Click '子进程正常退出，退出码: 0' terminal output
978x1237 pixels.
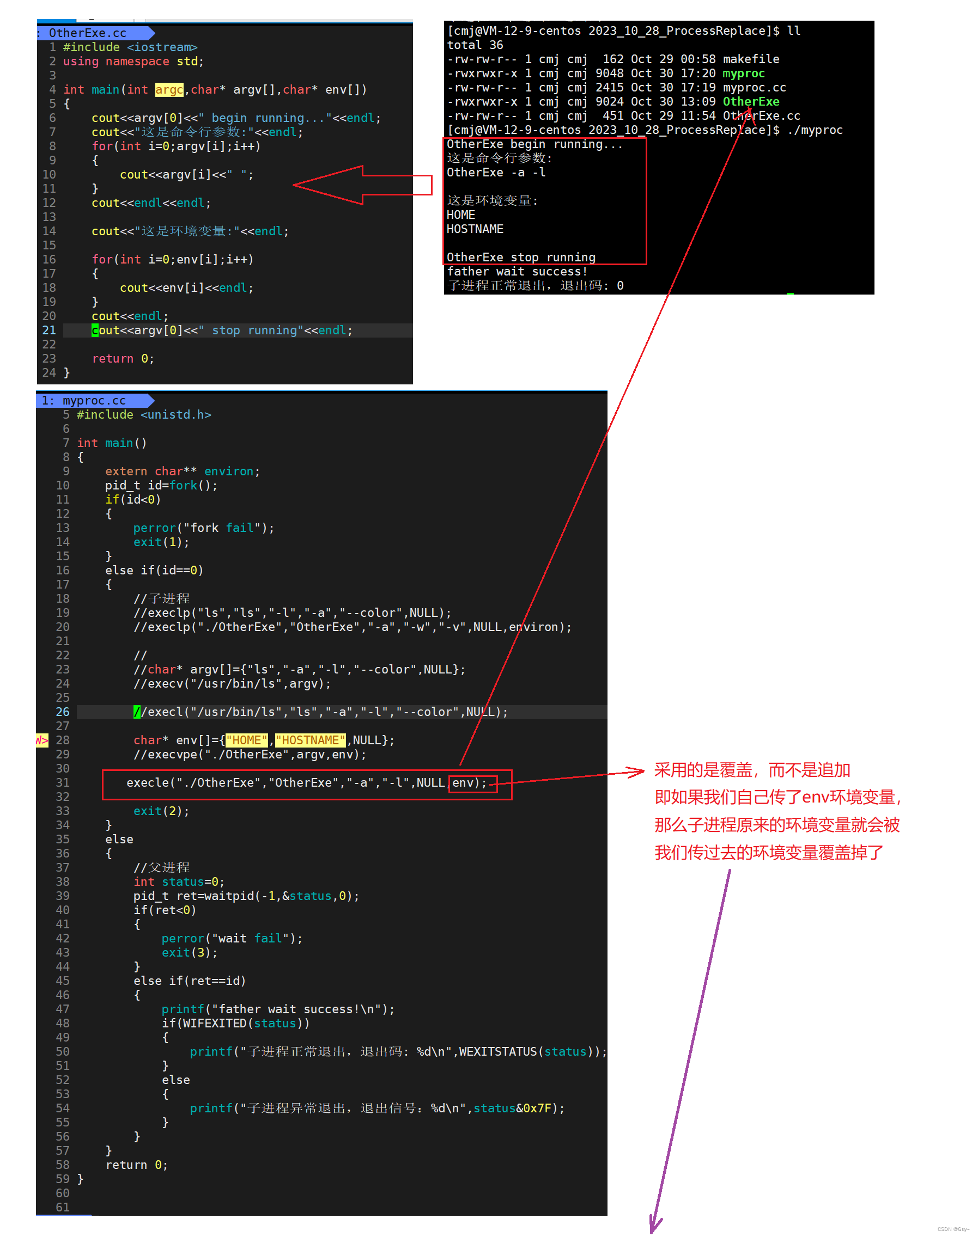coord(536,285)
